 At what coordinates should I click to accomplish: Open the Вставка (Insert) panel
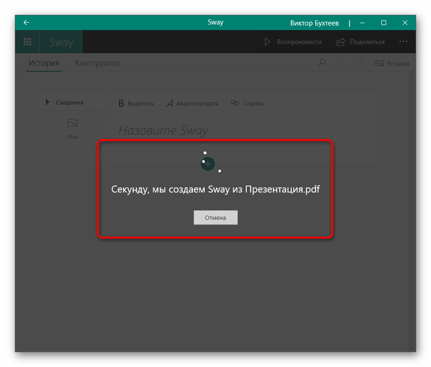[x=392, y=63]
